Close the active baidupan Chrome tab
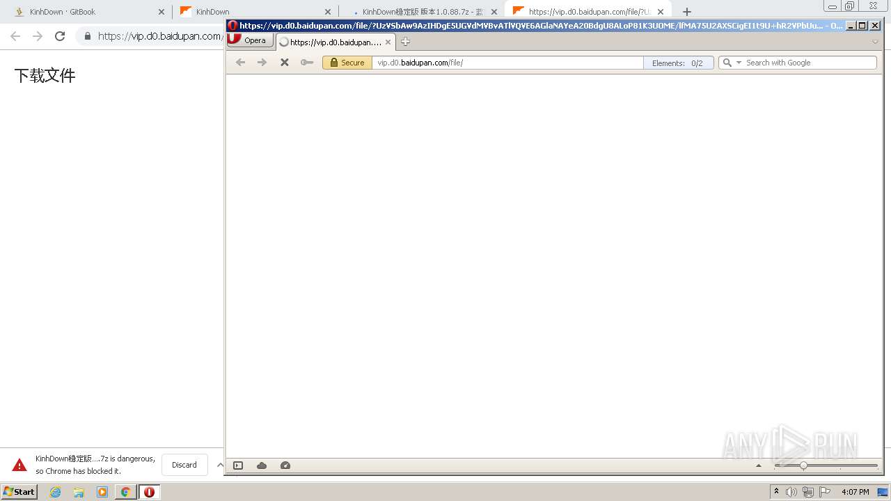The width and height of the screenshot is (891, 501). pos(661,12)
